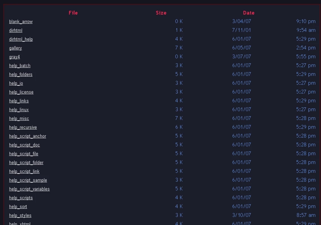
Task: Open the help_script_link link
Action: coord(24,171)
